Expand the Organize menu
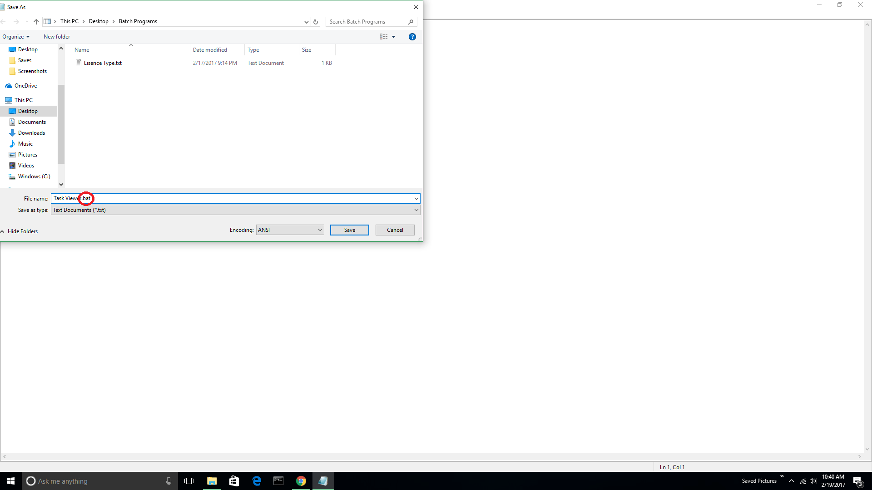Image resolution: width=872 pixels, height=490 pixels. 16,36
